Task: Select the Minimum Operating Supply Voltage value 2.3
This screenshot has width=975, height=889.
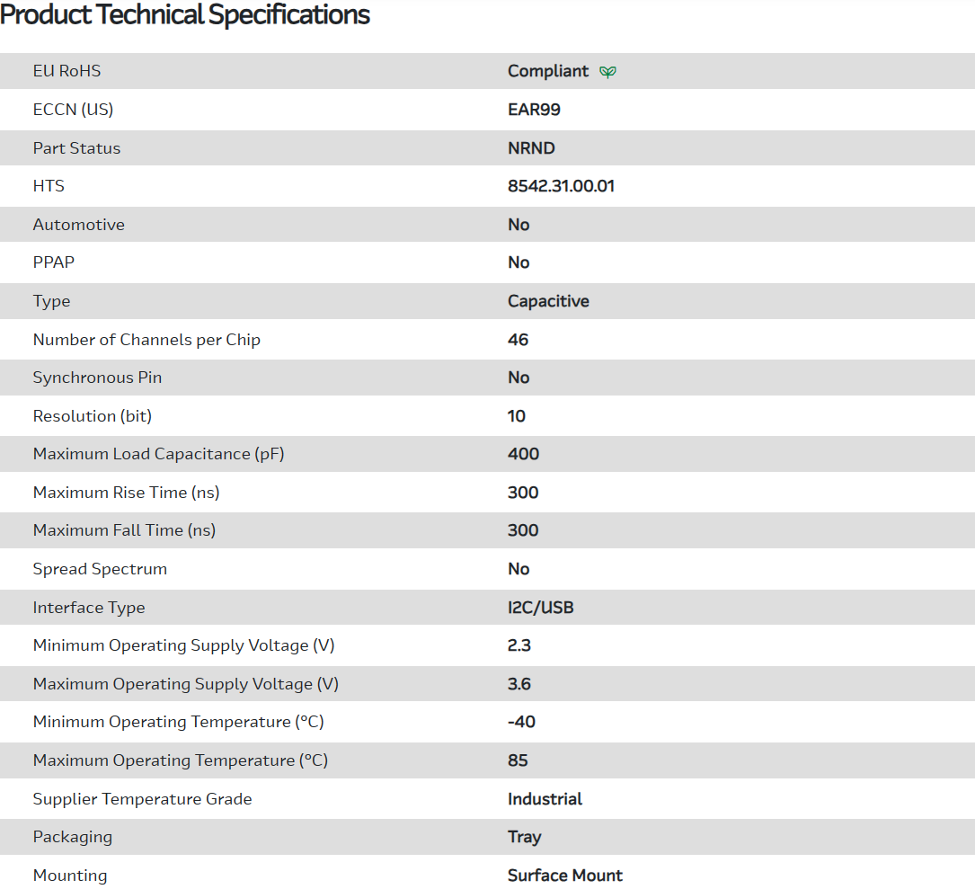Action: [x=519, y=645]
